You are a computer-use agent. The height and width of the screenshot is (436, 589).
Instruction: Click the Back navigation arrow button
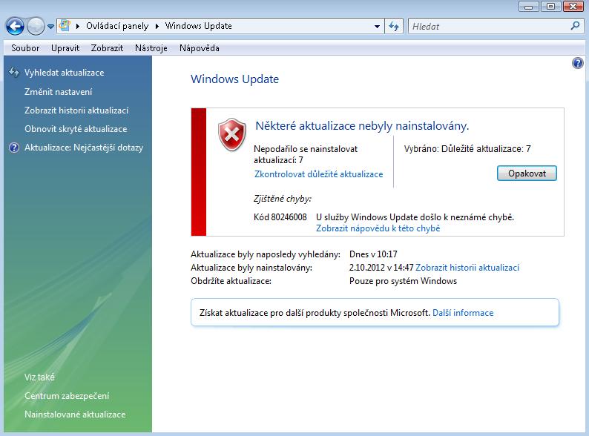point(15,26)
